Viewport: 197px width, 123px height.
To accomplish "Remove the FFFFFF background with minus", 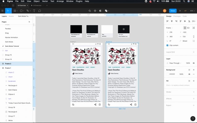I will (194, 74).
